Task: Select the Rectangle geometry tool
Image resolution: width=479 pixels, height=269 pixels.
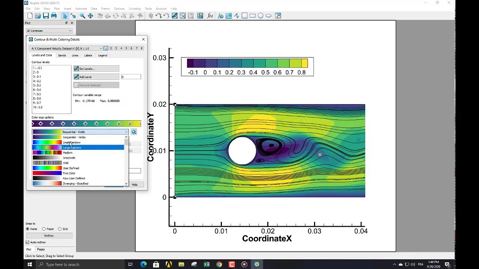Action: [253, 16]
